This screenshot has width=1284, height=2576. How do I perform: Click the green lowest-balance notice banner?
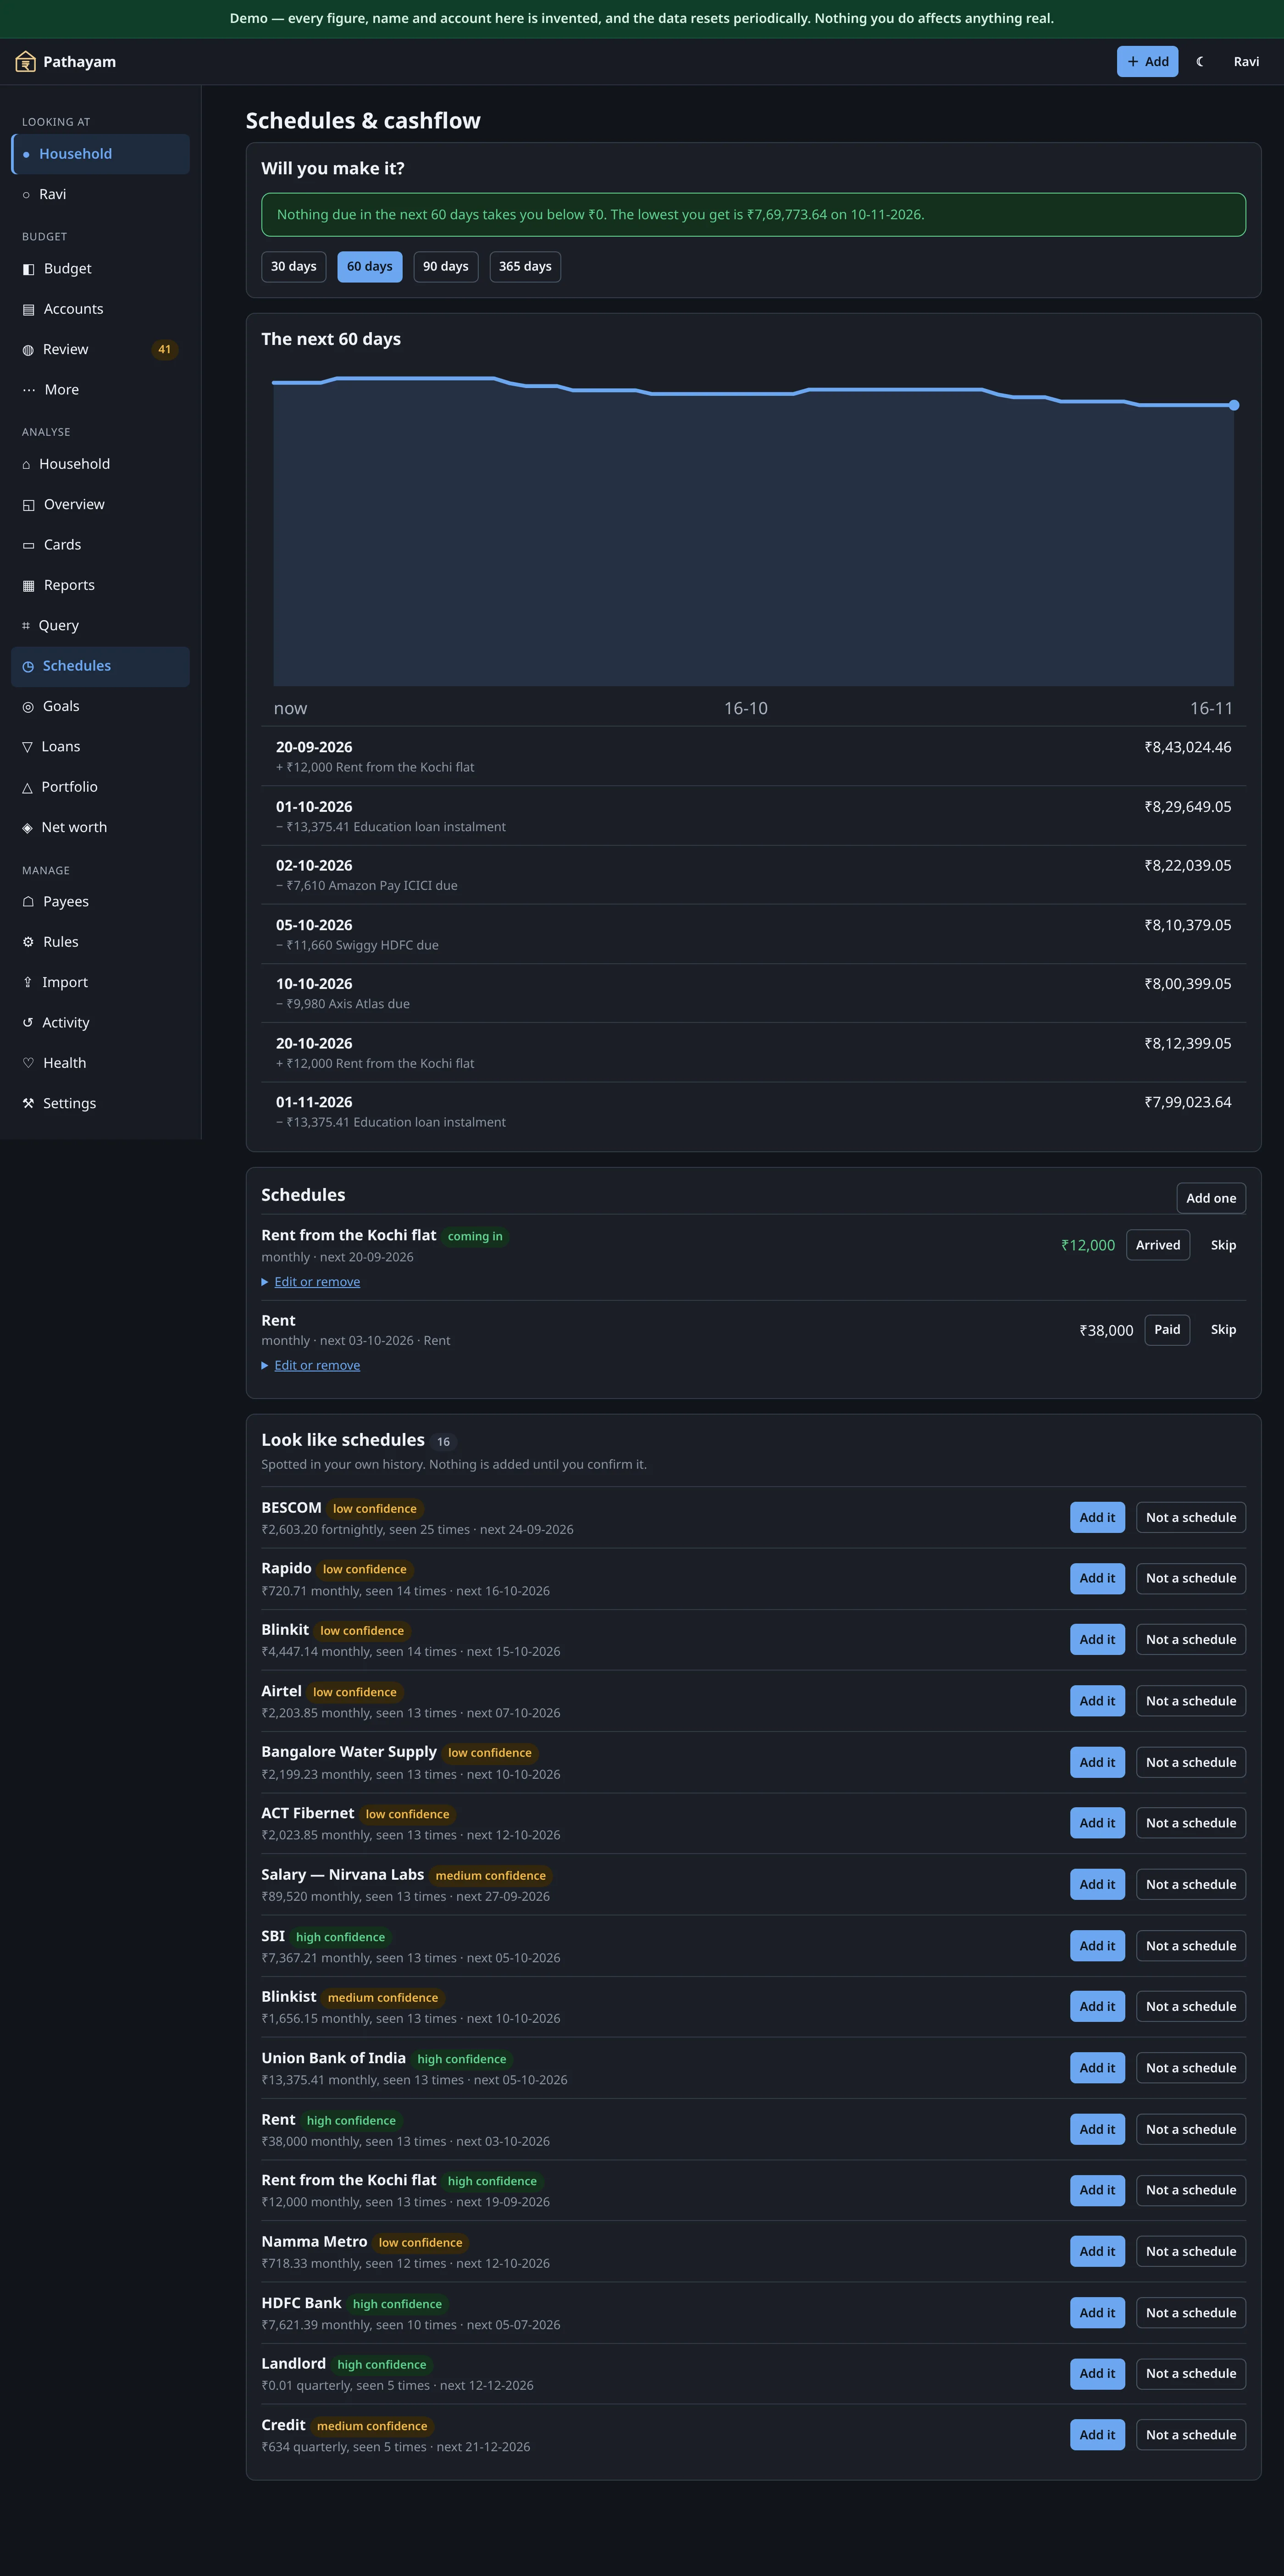click(753, 215)
